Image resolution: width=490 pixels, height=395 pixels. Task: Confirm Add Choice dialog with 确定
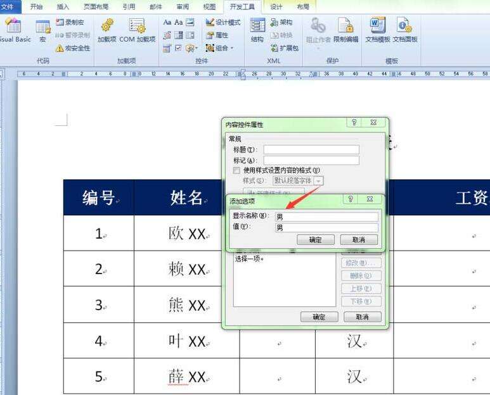coord(315,240)
